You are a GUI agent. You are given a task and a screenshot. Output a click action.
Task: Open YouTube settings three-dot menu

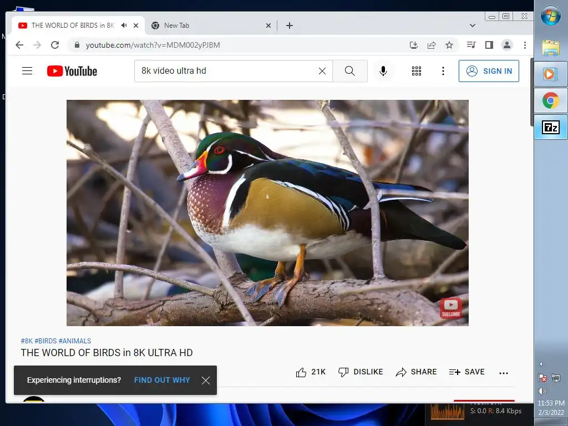(x=443, y=71)
